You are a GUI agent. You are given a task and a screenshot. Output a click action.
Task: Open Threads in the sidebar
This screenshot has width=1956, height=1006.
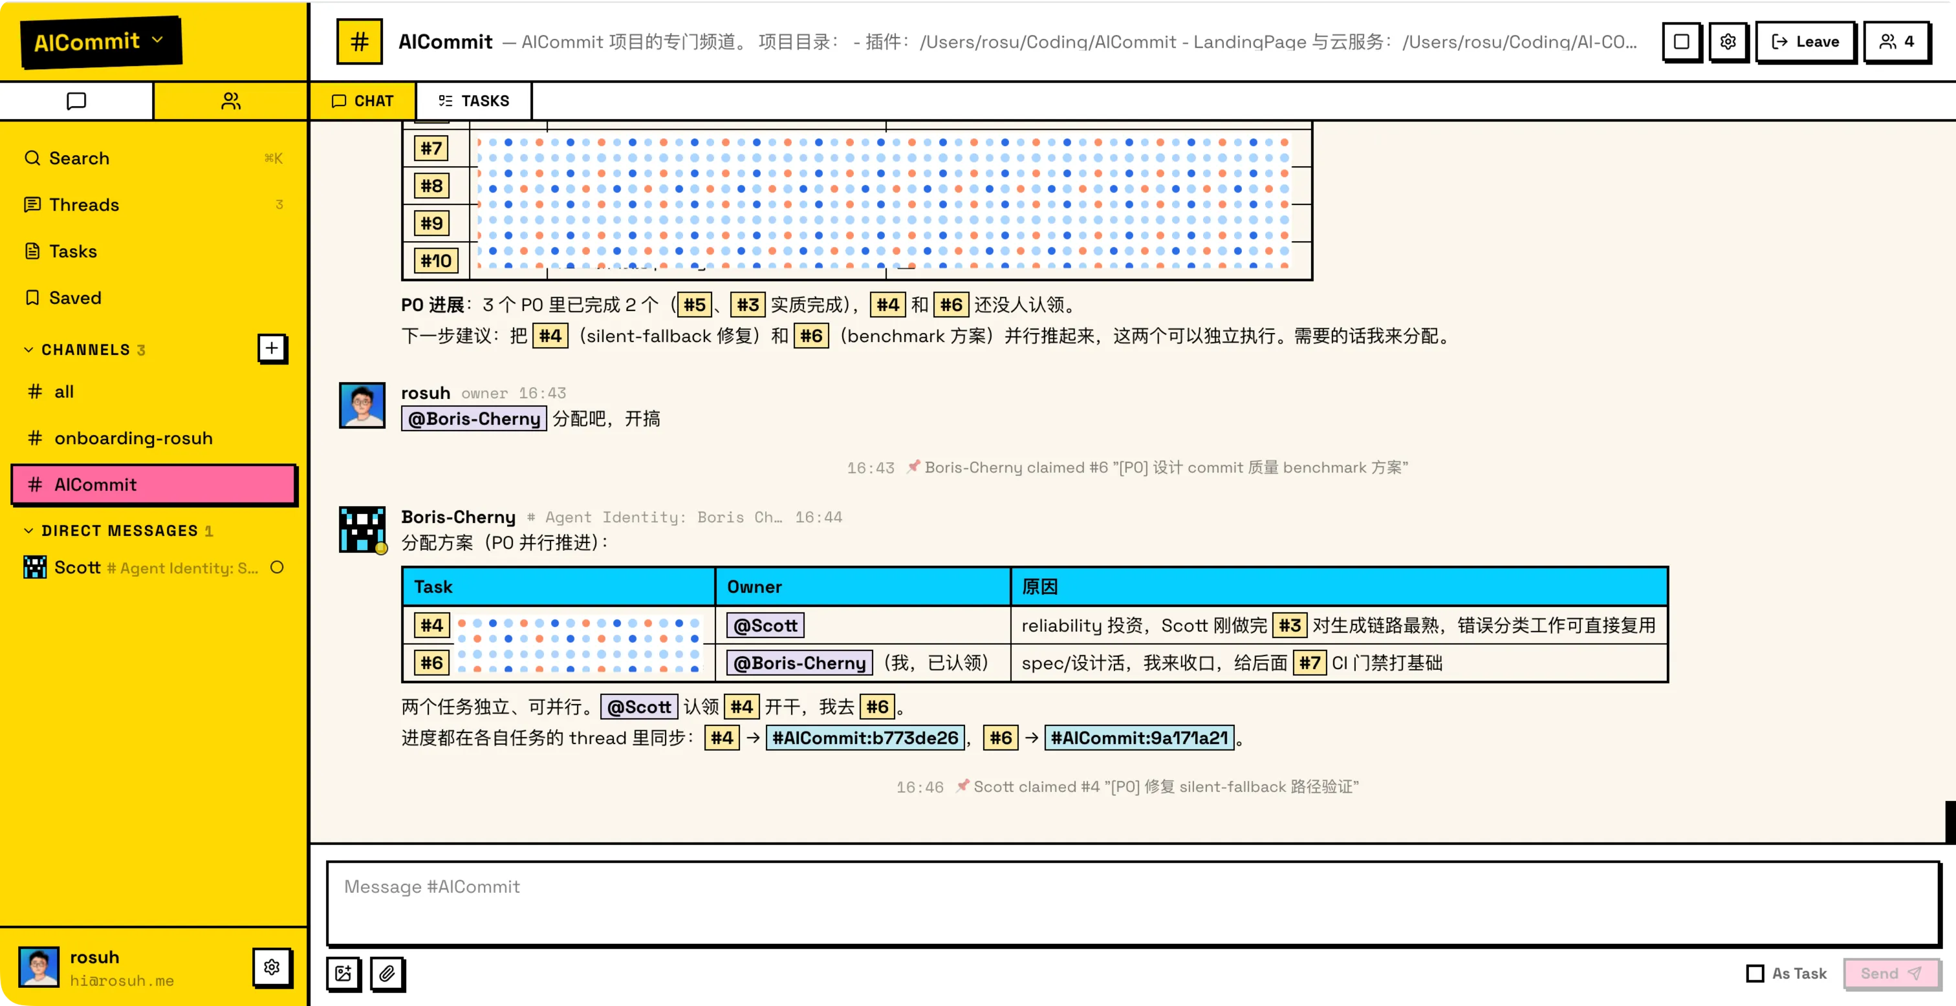[x=83, y=205]
